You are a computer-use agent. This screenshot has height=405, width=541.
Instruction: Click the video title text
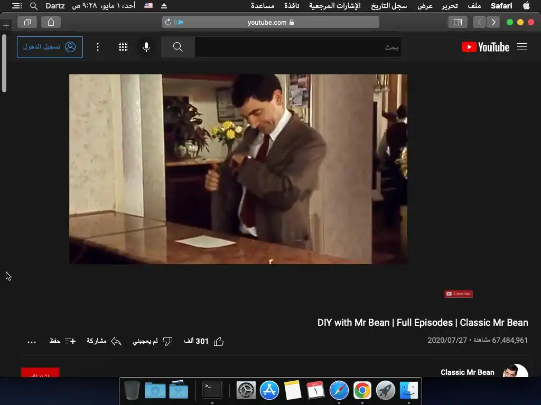pos(422,323)
